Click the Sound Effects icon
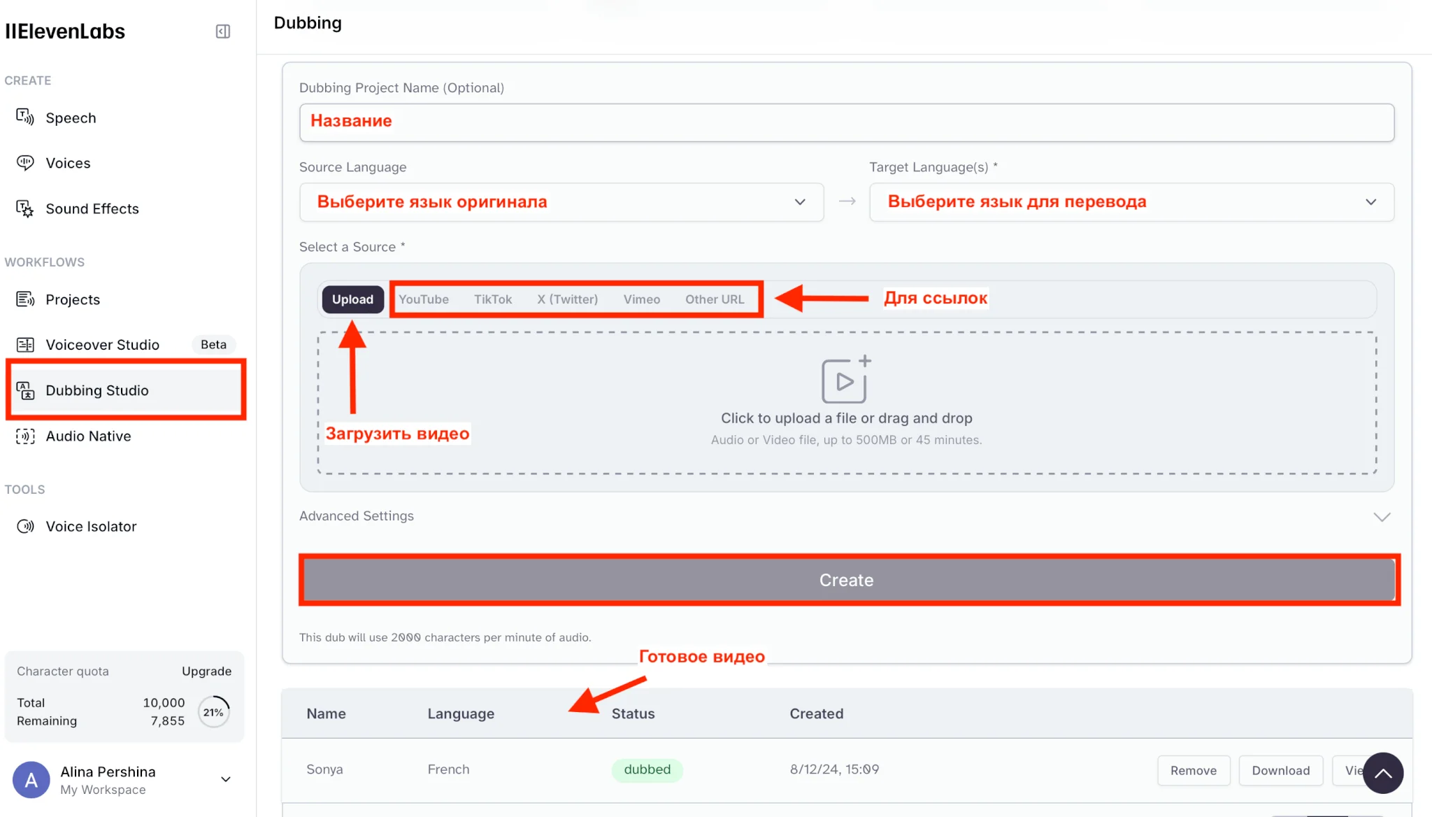1432x817 pixels. point(25,208)
